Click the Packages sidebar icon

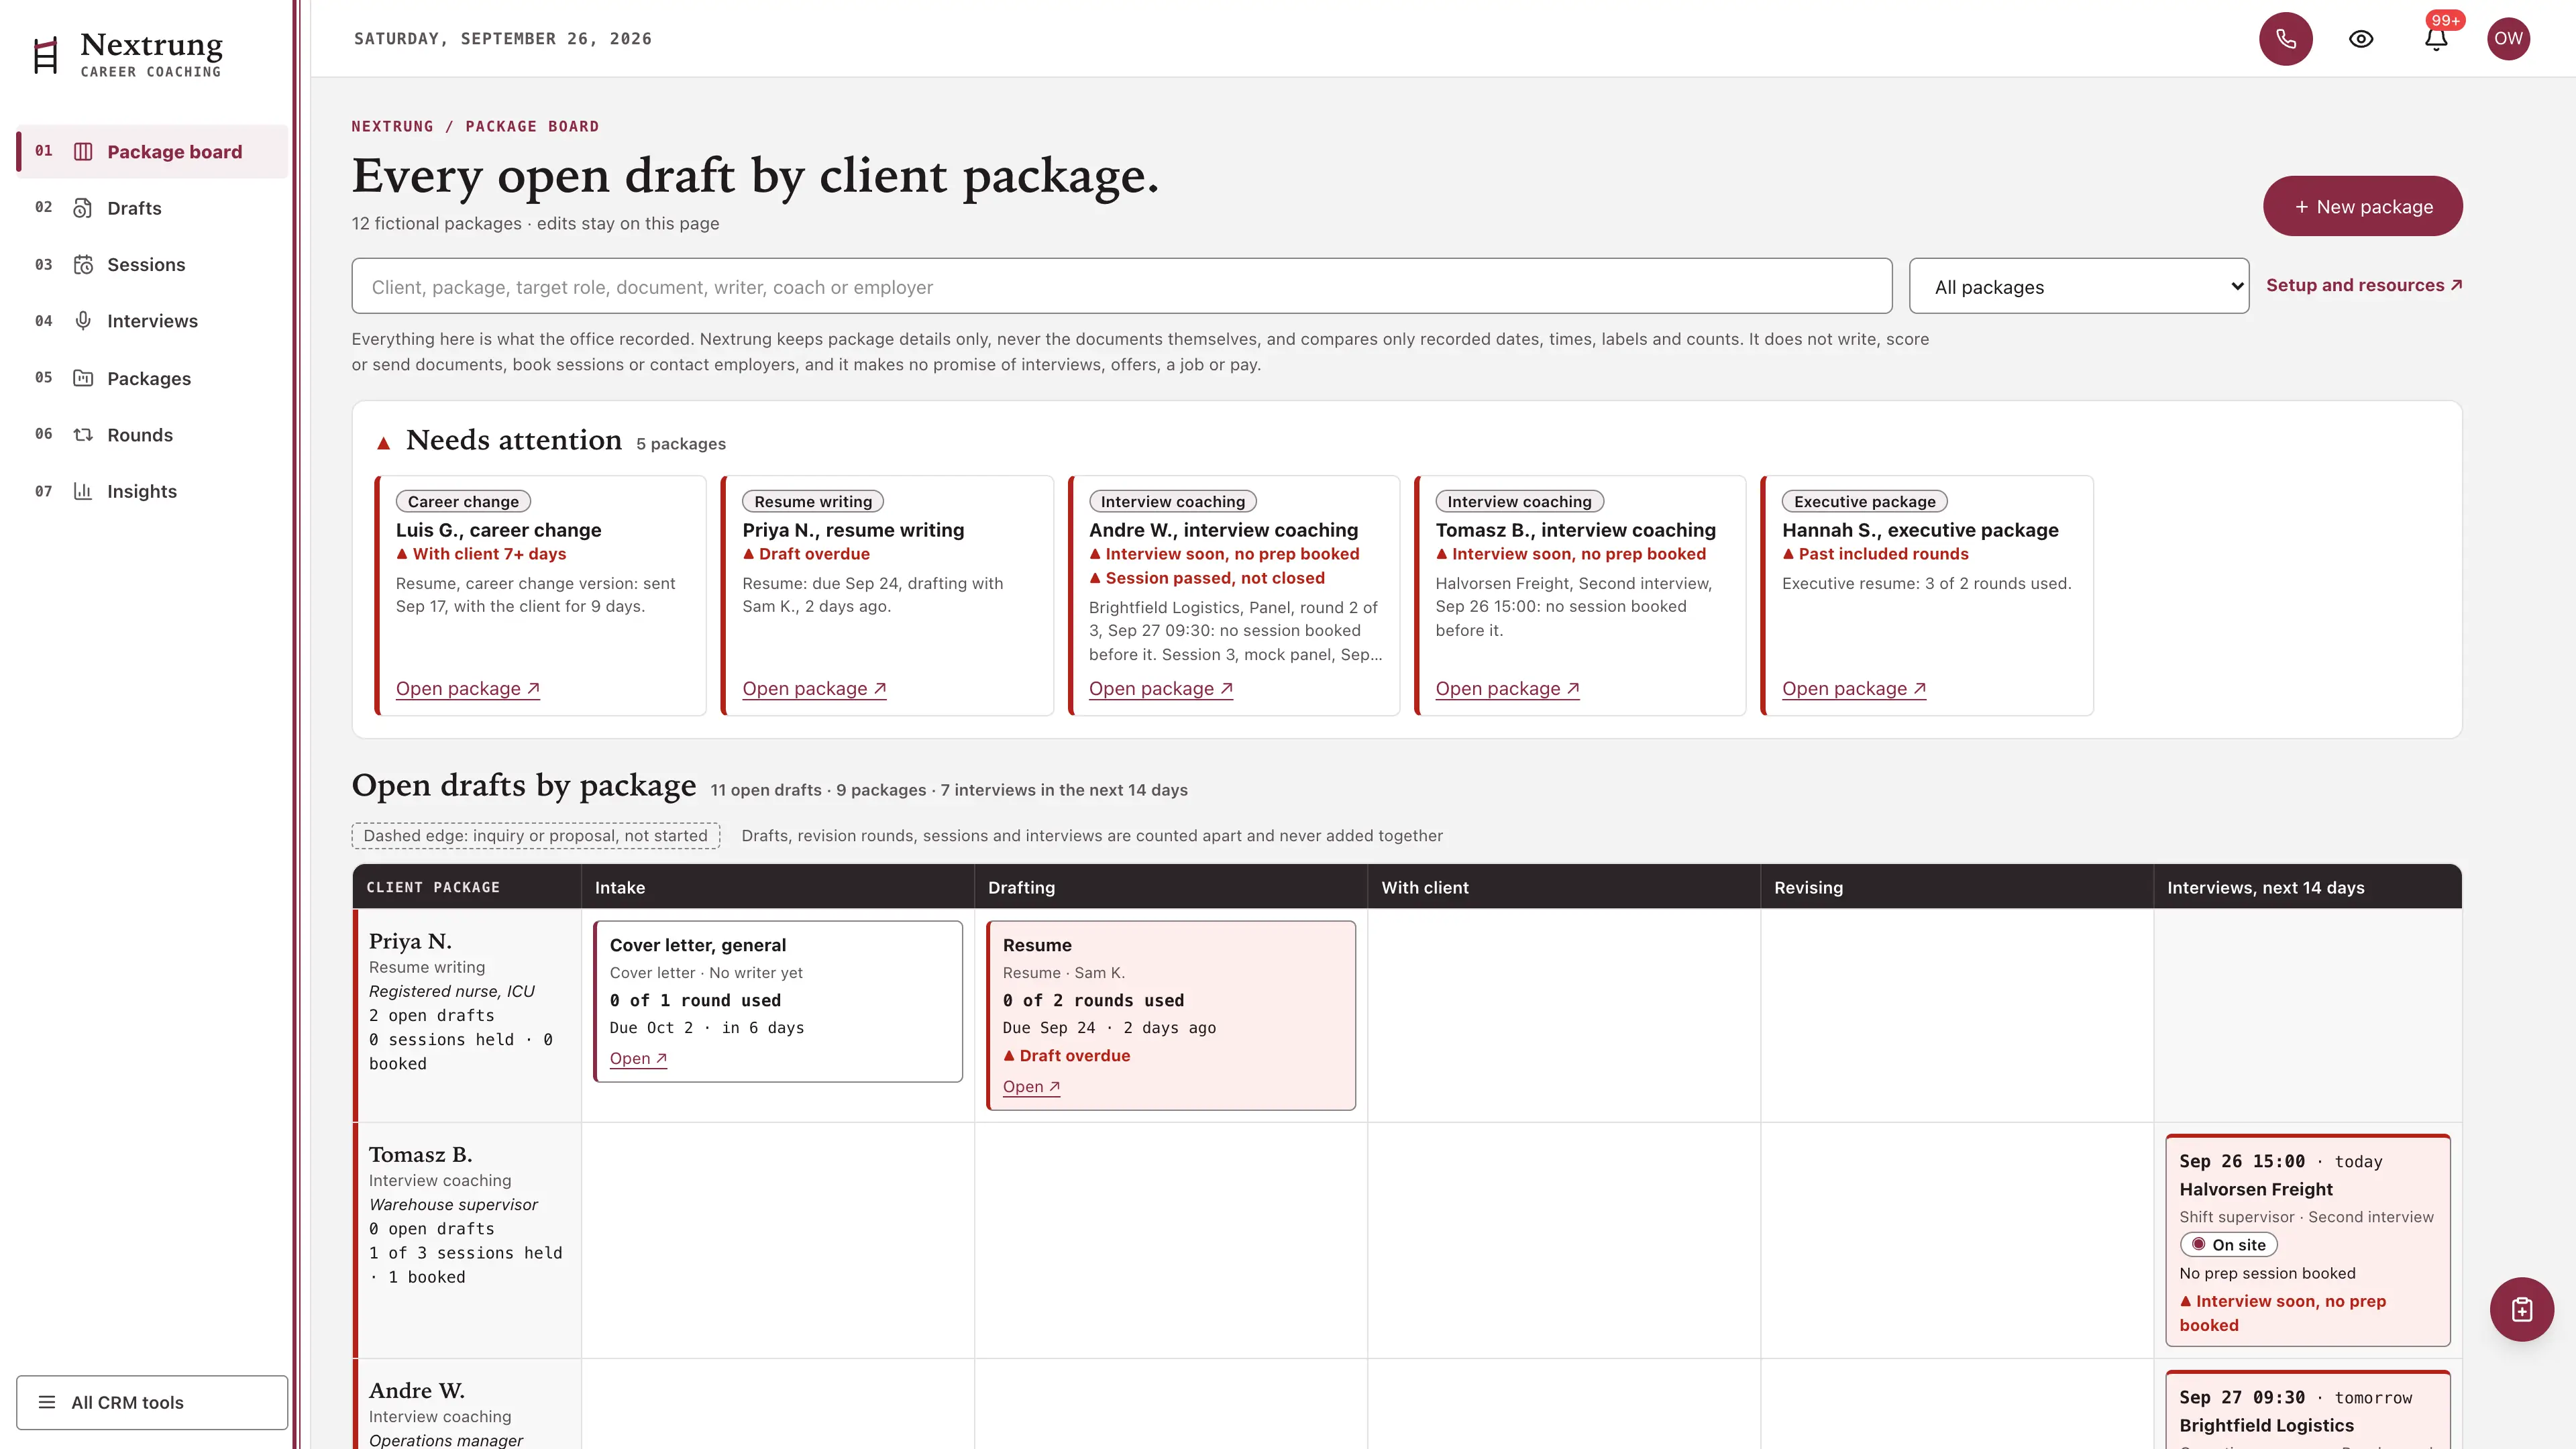(x=83, y=378)
